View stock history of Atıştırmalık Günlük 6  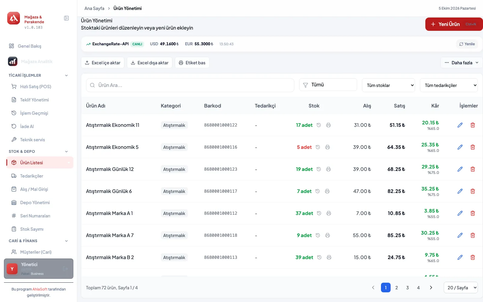318,191
